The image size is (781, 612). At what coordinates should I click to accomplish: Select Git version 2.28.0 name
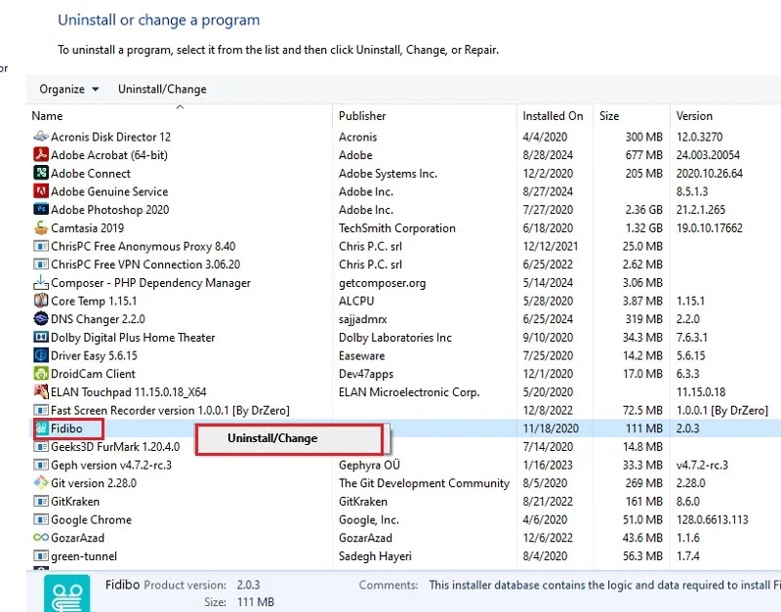point(94,483)
